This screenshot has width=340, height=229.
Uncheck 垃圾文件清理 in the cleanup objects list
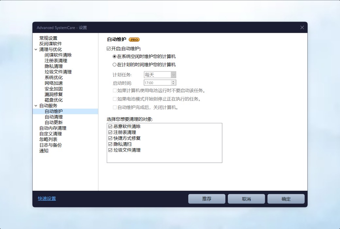110,150
